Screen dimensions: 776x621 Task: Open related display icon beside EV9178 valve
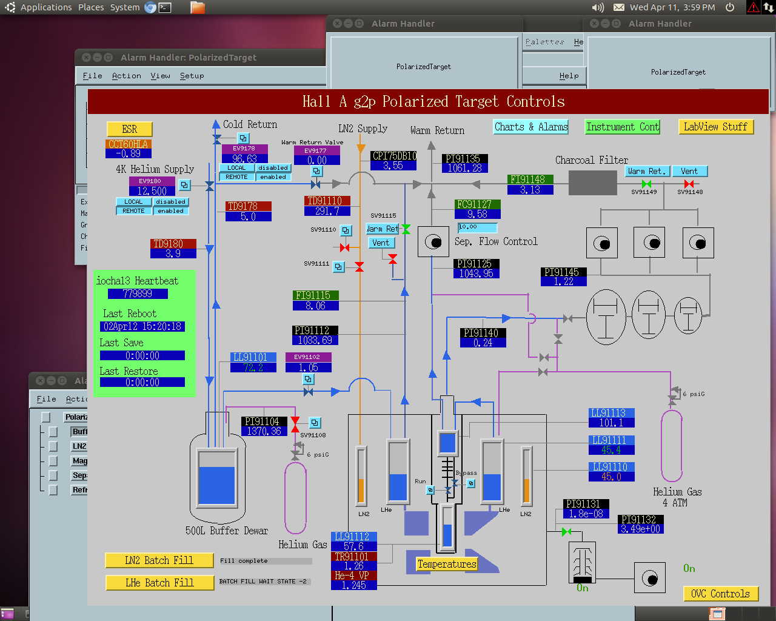coord(243,138)
